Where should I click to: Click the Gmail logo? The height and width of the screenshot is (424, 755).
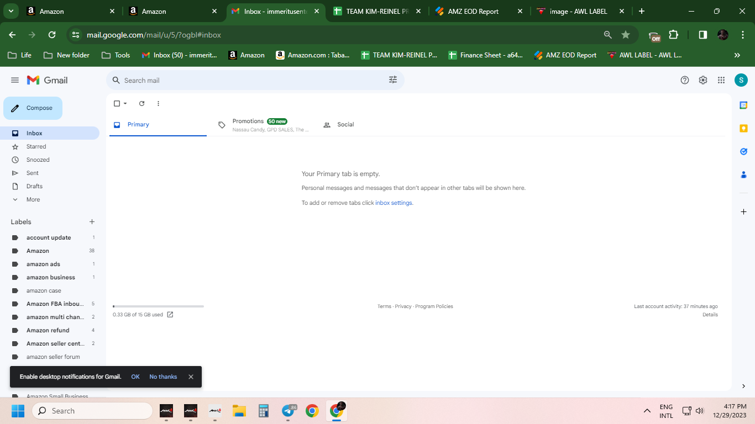point(48,80)
